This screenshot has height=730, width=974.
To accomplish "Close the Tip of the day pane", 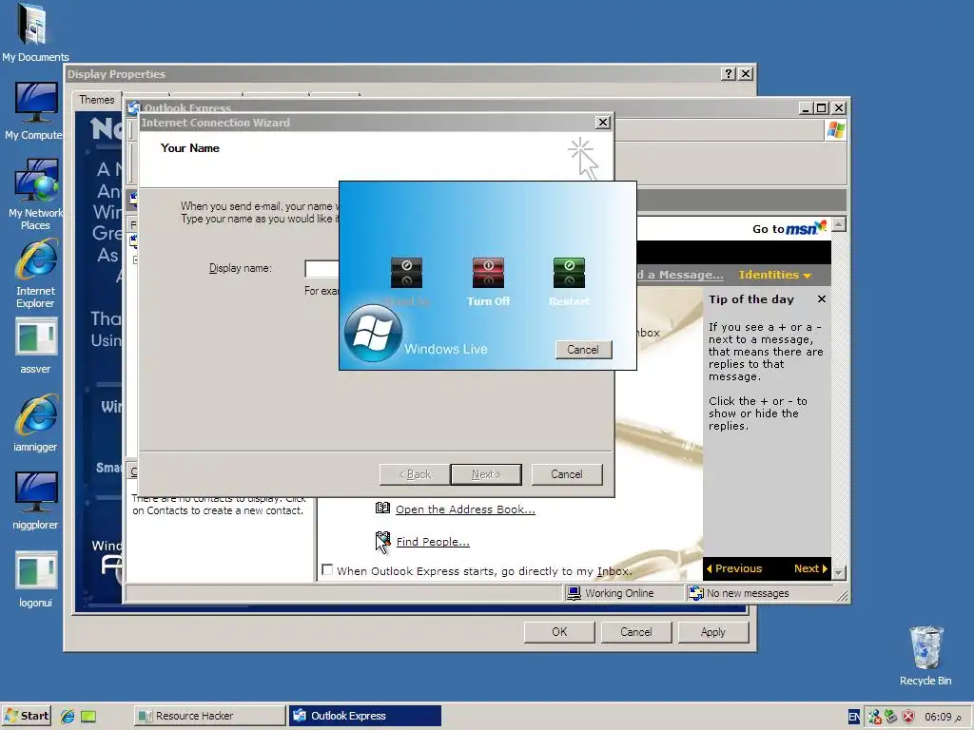I will point(821,299).
